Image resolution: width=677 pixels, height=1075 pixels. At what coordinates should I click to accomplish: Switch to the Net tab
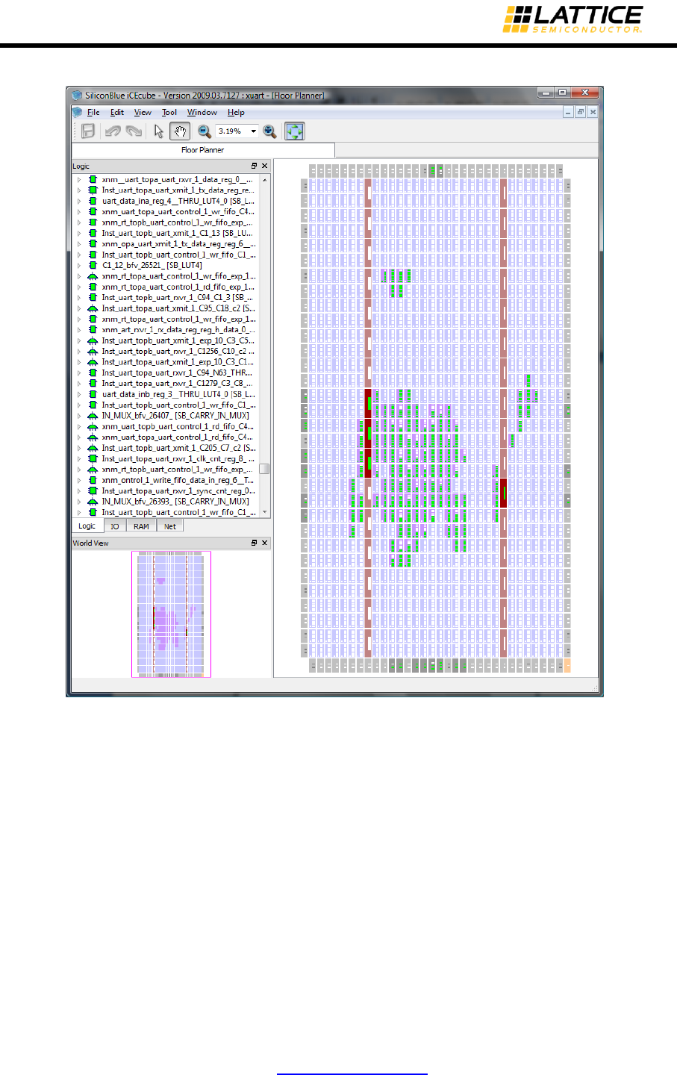[x=170, y=526]
